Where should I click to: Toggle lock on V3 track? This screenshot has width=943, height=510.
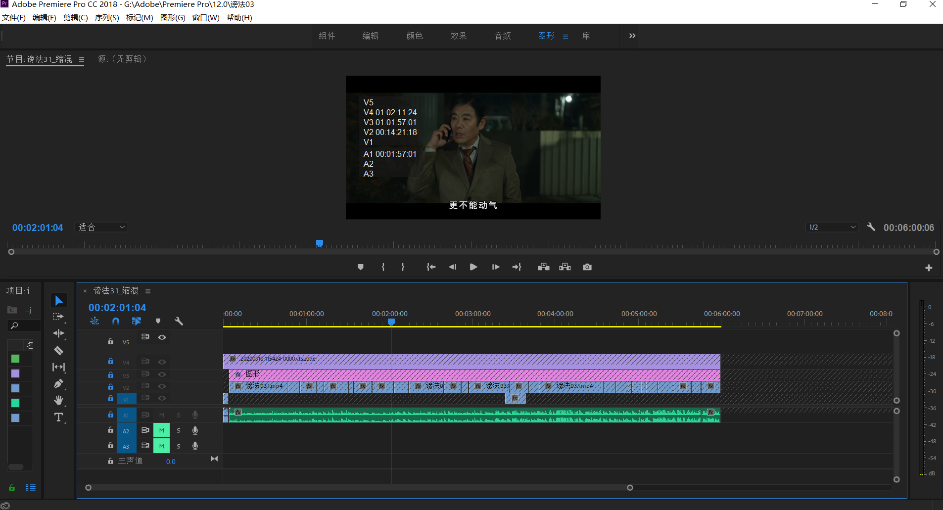[x=110, y=375]
